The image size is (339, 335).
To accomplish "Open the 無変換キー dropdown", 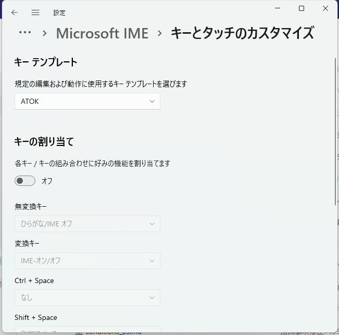I will 87,224.
